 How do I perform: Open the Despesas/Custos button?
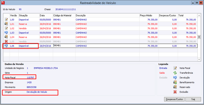pyautogui.click(x=174, y=99)
